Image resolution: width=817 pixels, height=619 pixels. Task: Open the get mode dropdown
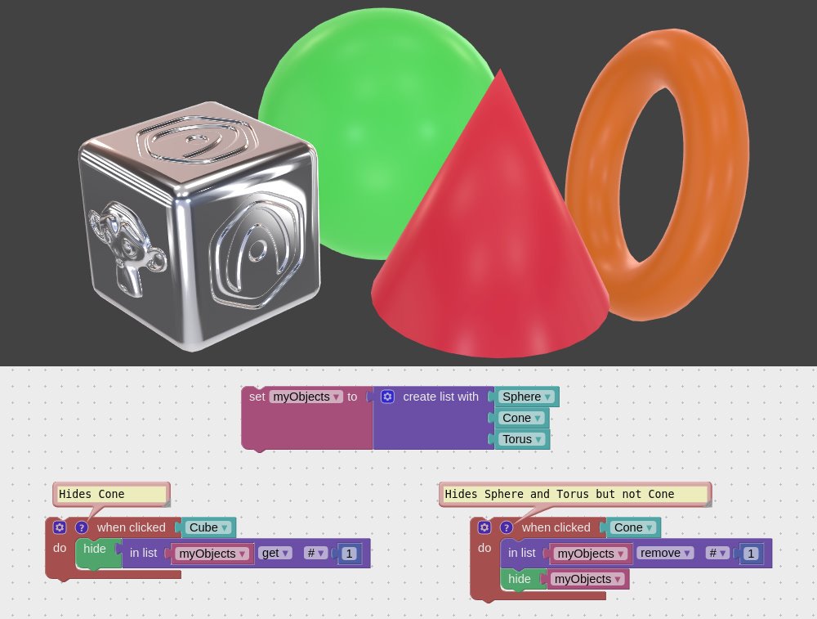(x=275, y=553)
